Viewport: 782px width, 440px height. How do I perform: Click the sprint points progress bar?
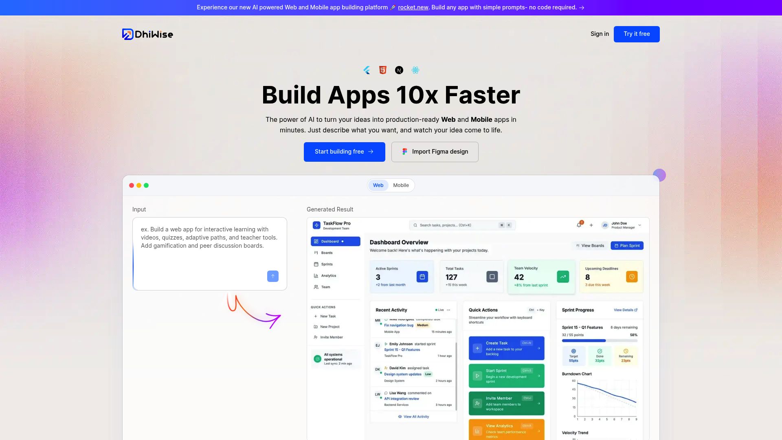click(x=600, y=341)
